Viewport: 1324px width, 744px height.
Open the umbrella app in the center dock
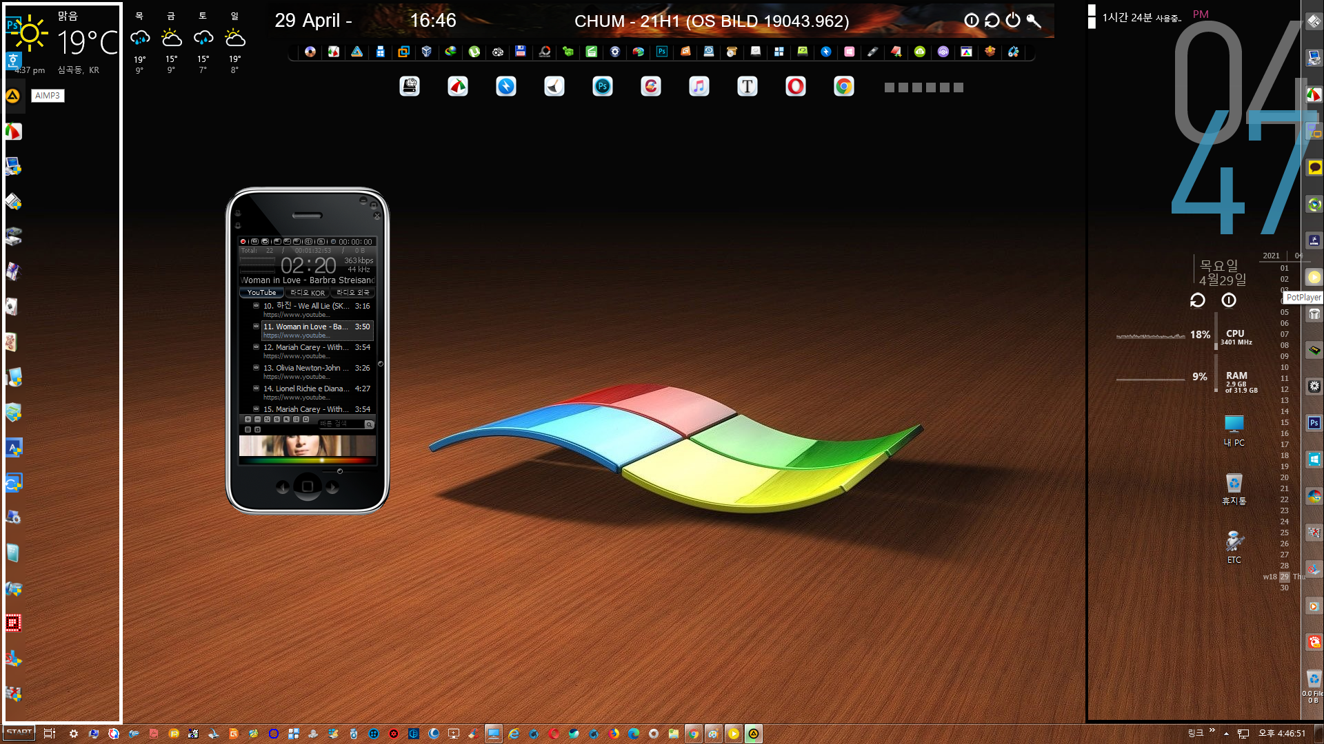(458, 86)
